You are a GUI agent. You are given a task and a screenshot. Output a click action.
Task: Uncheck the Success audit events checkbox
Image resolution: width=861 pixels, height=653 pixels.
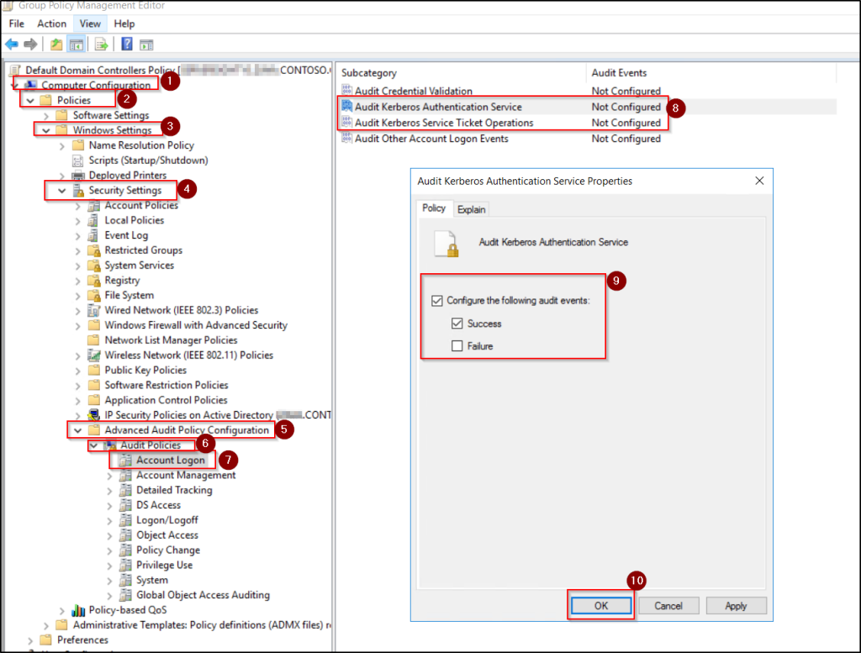click(x=458, y=323)
